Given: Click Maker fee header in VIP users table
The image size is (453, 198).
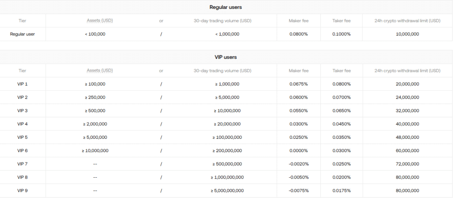Looking at the screenshot, I should click(x=299, y=71).
